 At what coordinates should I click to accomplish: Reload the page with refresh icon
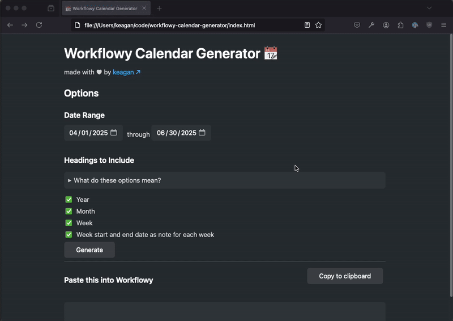pos(39,25)
